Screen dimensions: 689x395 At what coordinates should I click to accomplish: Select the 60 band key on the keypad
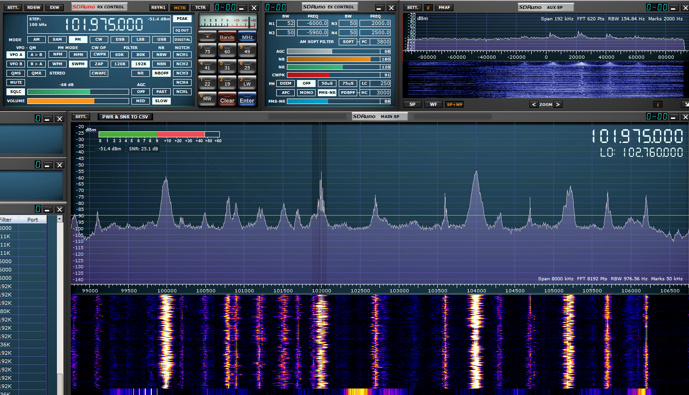click(227, 50)
